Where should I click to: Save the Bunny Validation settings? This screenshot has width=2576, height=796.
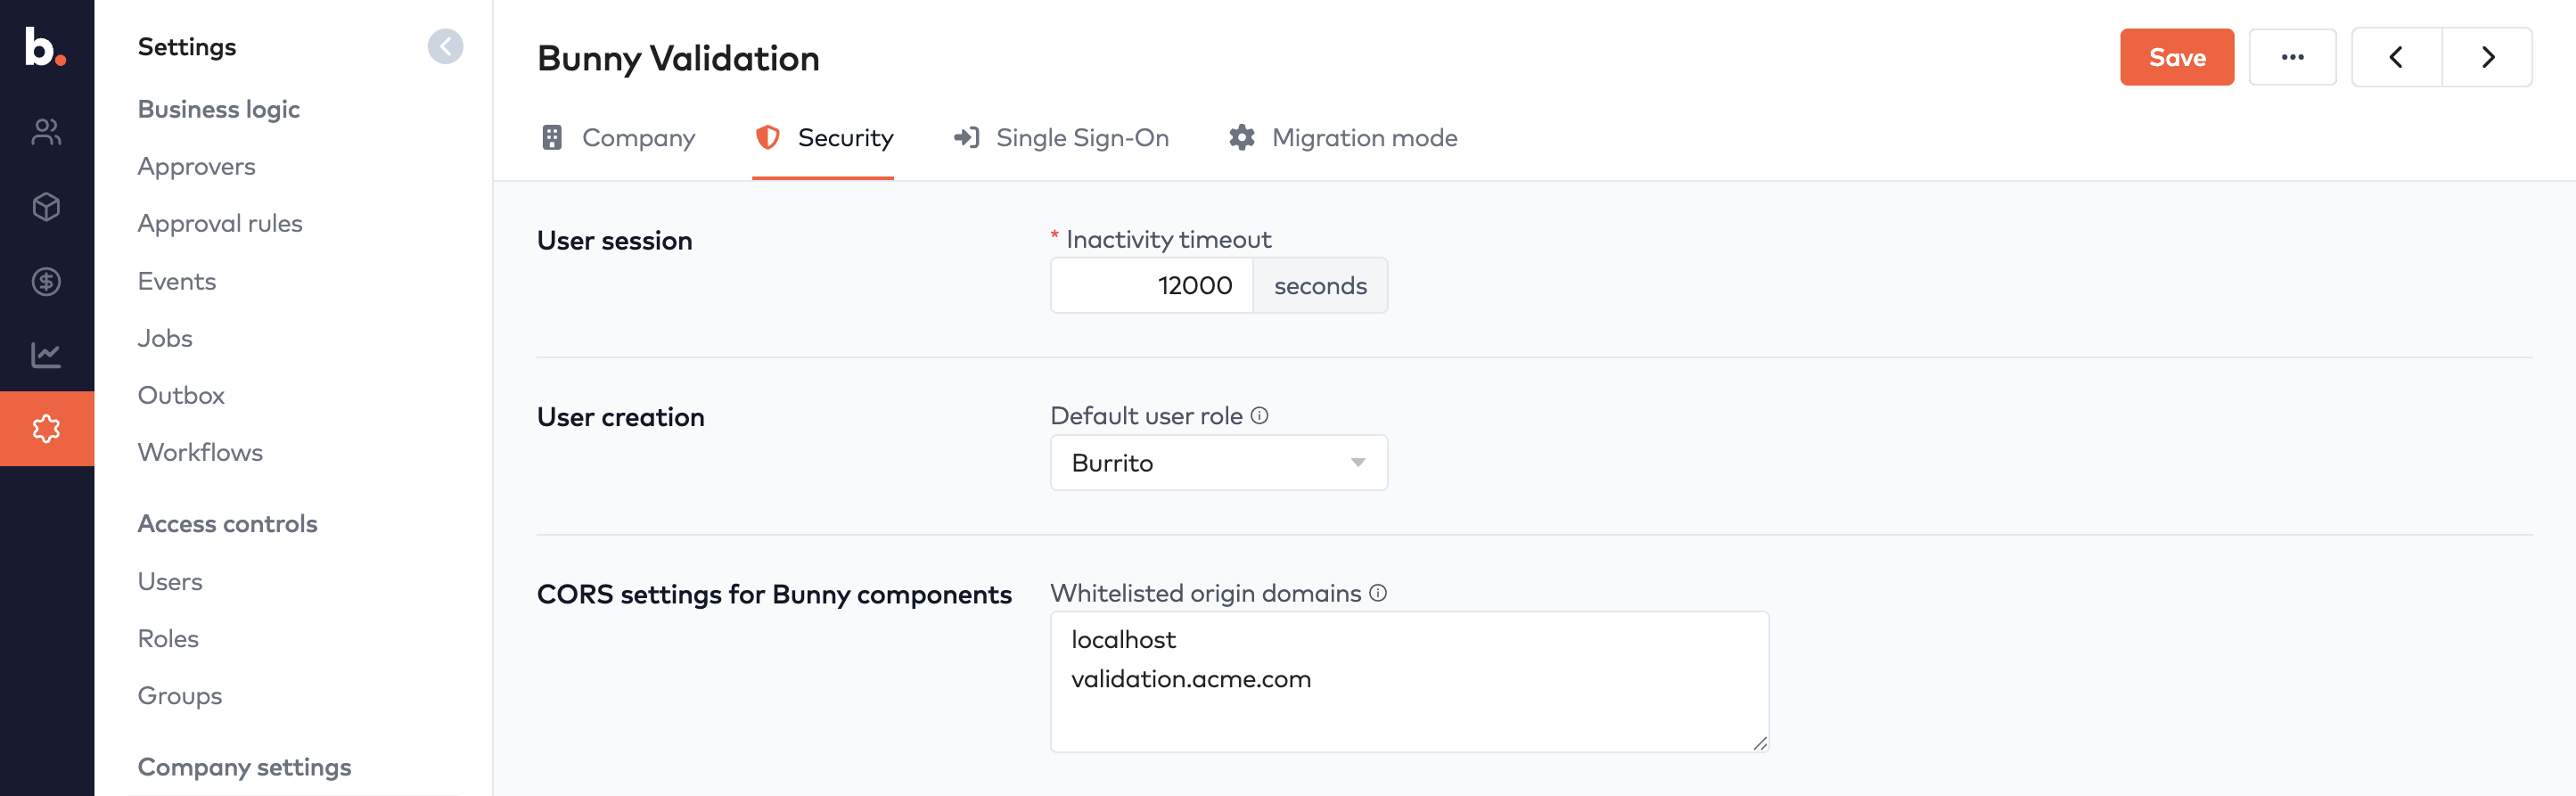pos(2176,57)
